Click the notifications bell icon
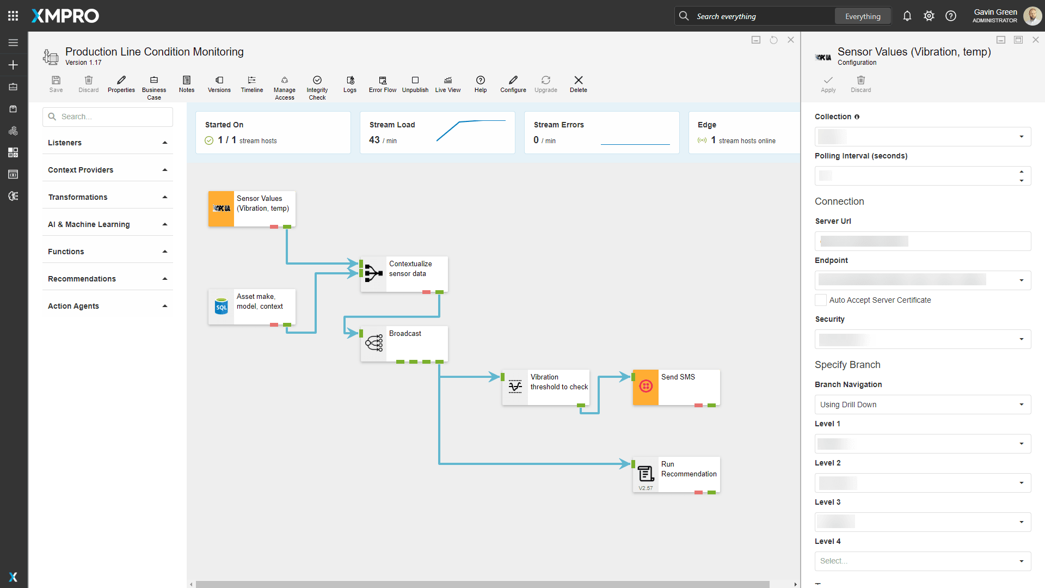 tap(907, 16)
